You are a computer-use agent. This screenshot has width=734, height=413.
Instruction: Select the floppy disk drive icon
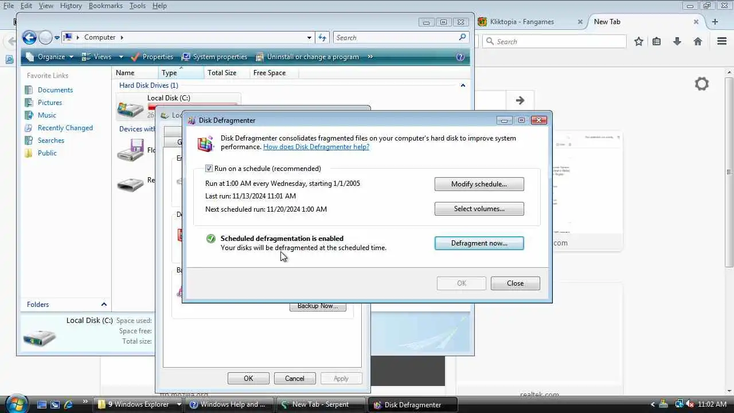tap(130, 150)
